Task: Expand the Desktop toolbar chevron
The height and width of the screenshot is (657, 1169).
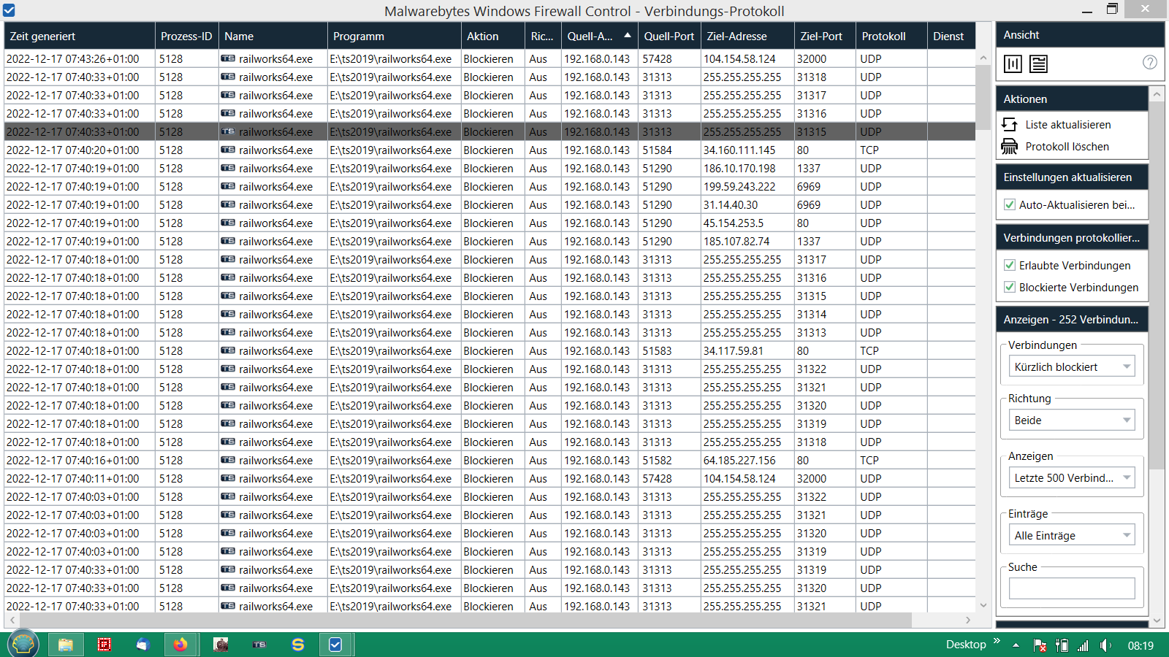Action: click(x=997, y=642)
